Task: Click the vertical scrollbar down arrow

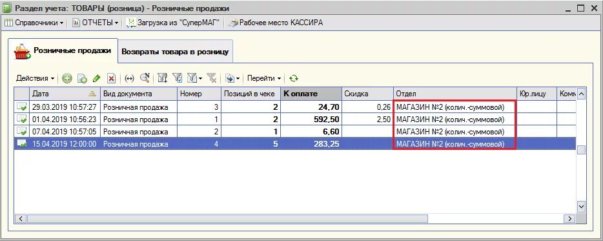Action: click(x=582, y=206)
